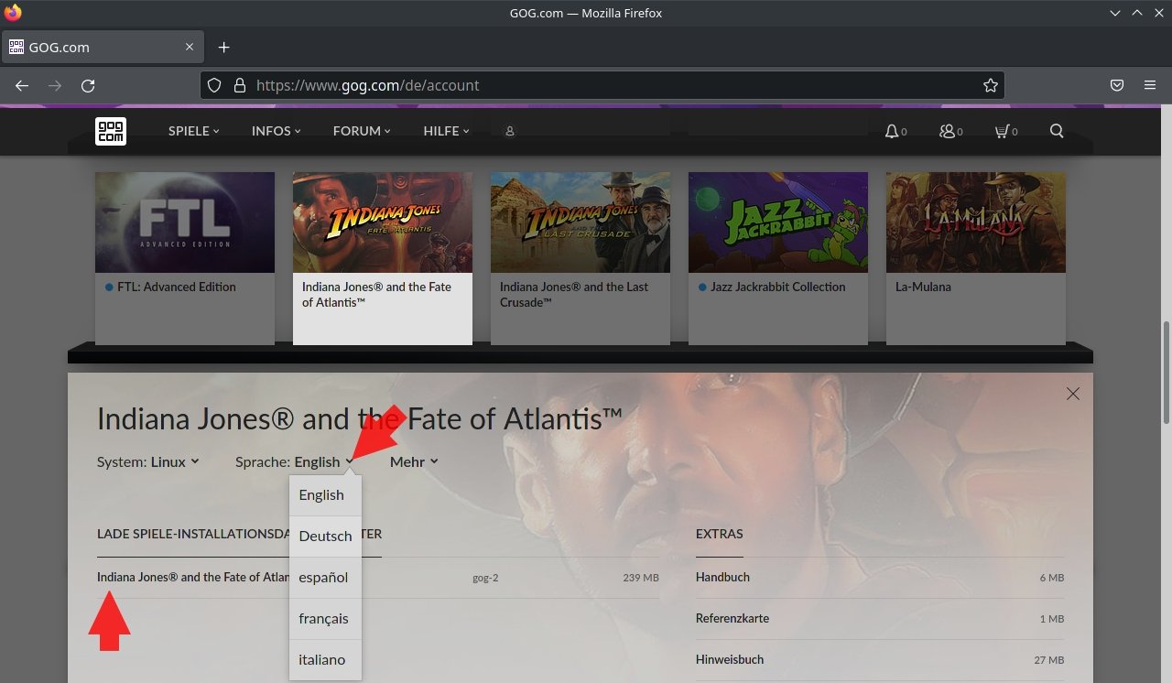This screenshot has width=1172, height=683.
Task: Open the FTL: Advanced Edition game thumbnail
Action: tap(184, 222)
